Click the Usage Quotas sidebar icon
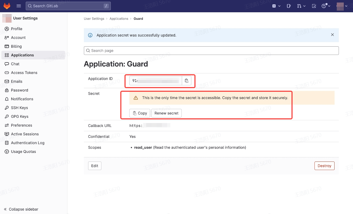 [x=7, y=152]
